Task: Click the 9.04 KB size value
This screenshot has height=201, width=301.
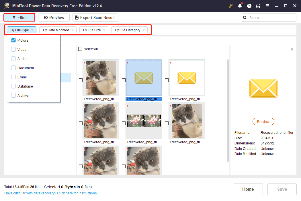Action: [x=267, y=138]
